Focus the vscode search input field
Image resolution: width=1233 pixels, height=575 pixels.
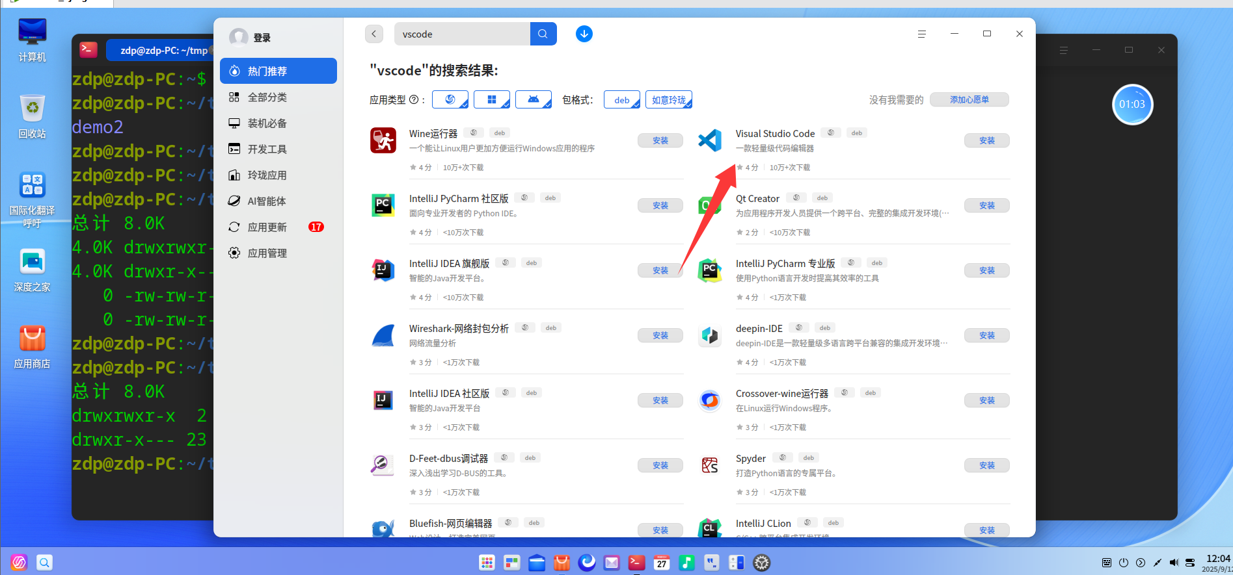point(462,34)
